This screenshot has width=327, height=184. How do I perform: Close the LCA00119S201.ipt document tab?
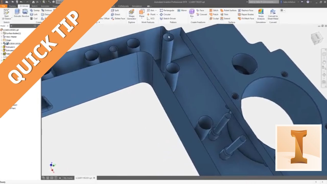click(x=94, y=178)
